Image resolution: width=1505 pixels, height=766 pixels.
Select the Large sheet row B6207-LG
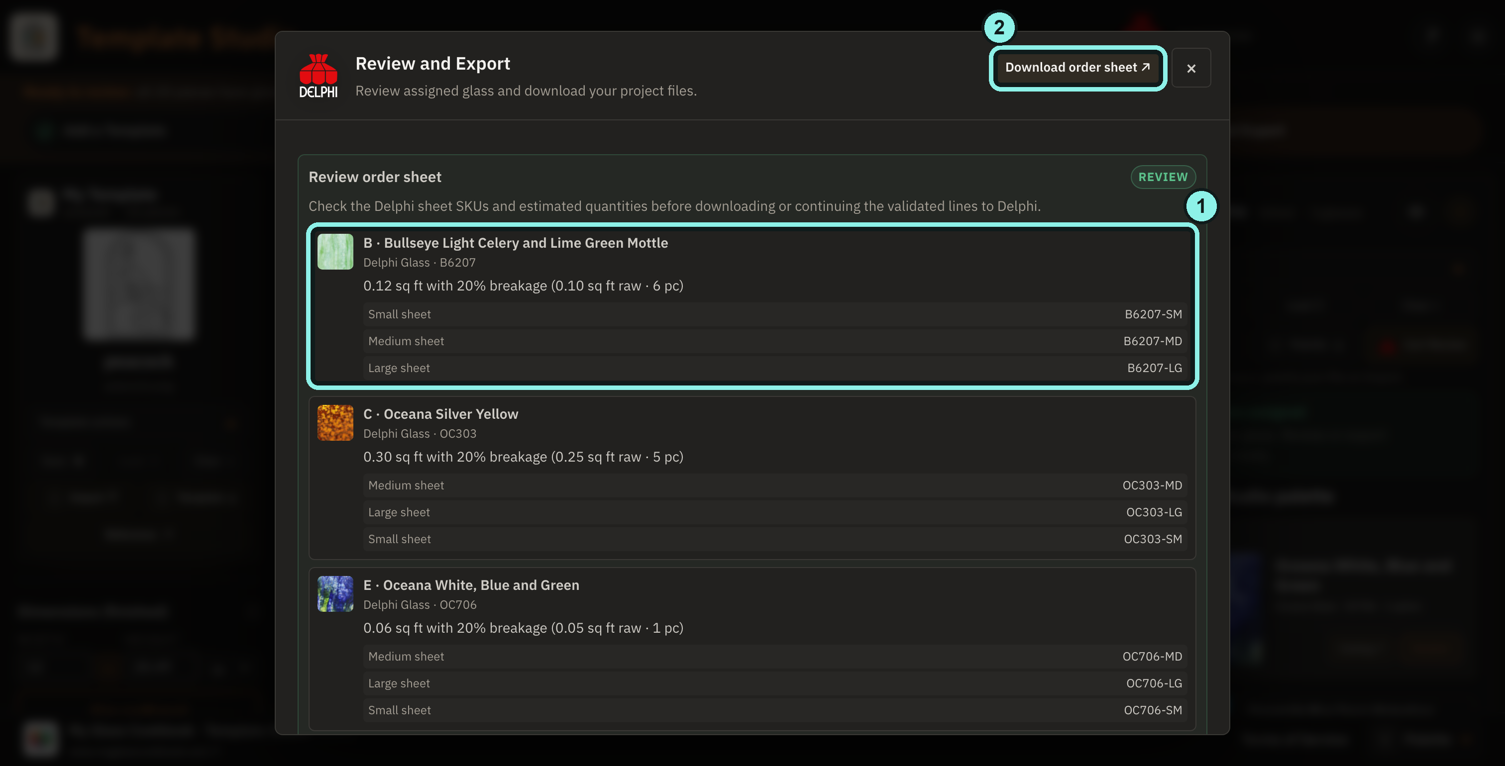pyautogui.click(x=775, y=368)
